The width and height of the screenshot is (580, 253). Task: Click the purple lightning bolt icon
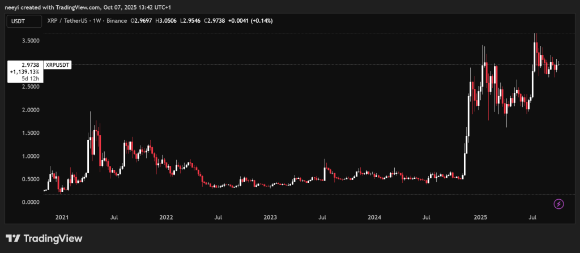[x=559, y=204]
